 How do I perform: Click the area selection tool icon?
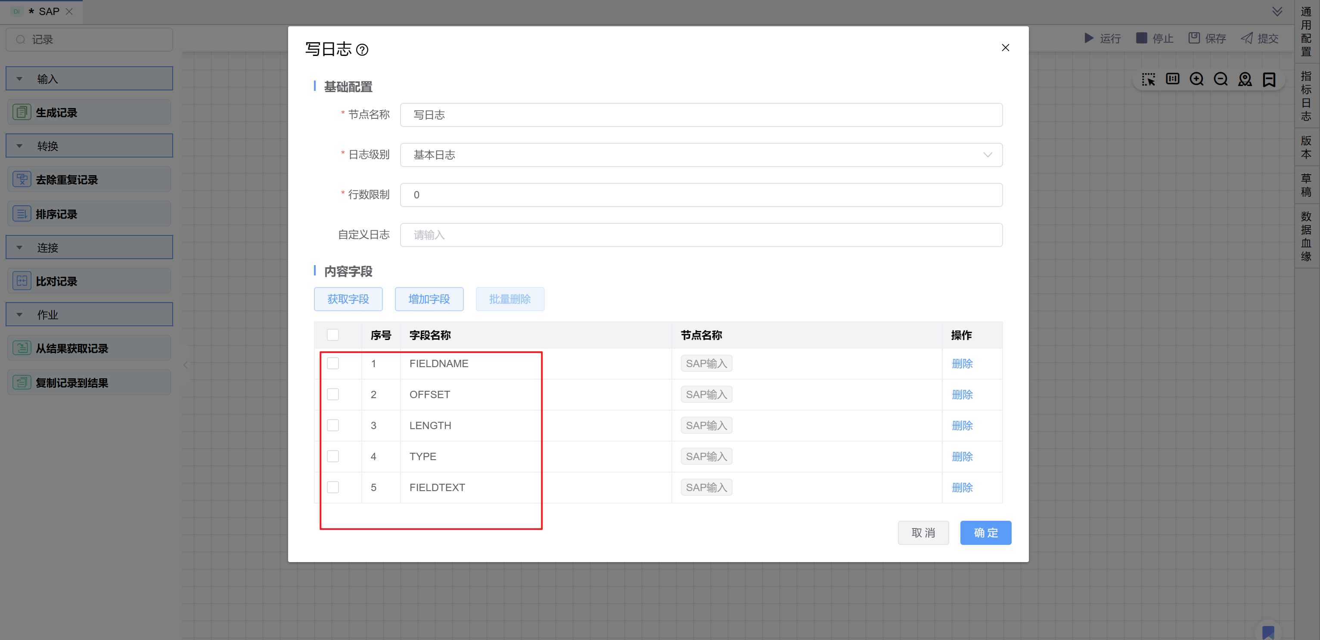point(1148,79)
